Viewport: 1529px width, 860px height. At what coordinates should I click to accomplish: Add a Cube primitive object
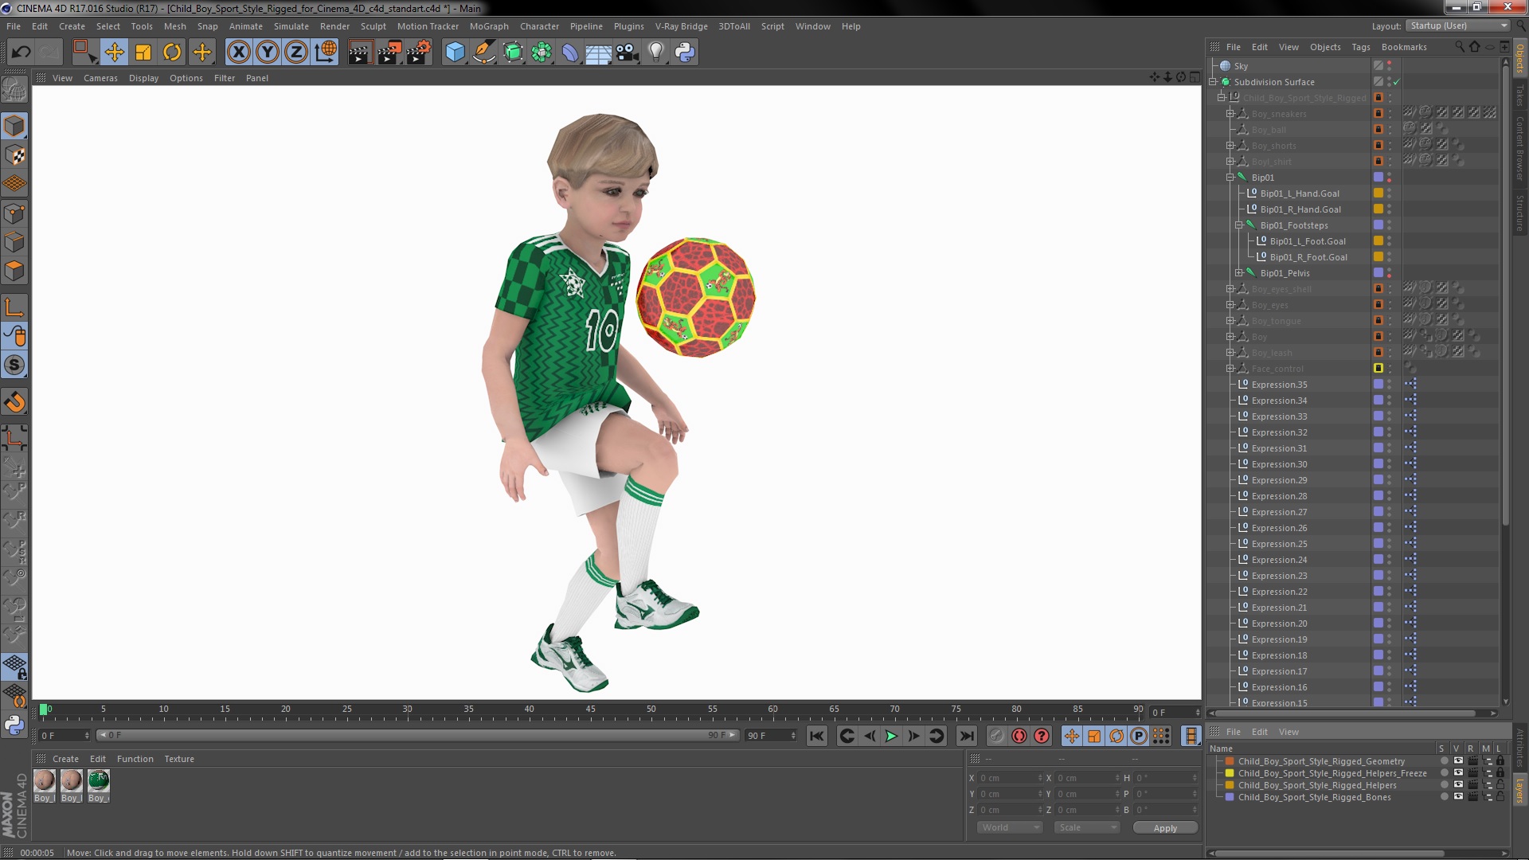click(455, 53)
